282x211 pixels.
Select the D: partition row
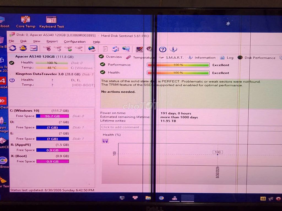[x=52, y=124]
